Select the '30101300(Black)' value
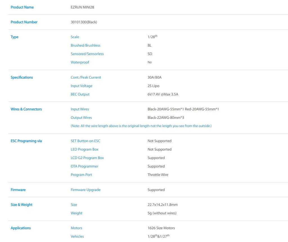 (84, 22)
